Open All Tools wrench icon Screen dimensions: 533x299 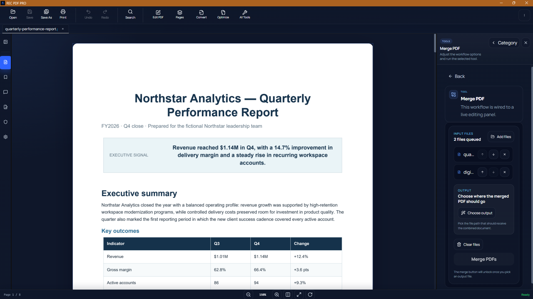(x=245, y=14)
